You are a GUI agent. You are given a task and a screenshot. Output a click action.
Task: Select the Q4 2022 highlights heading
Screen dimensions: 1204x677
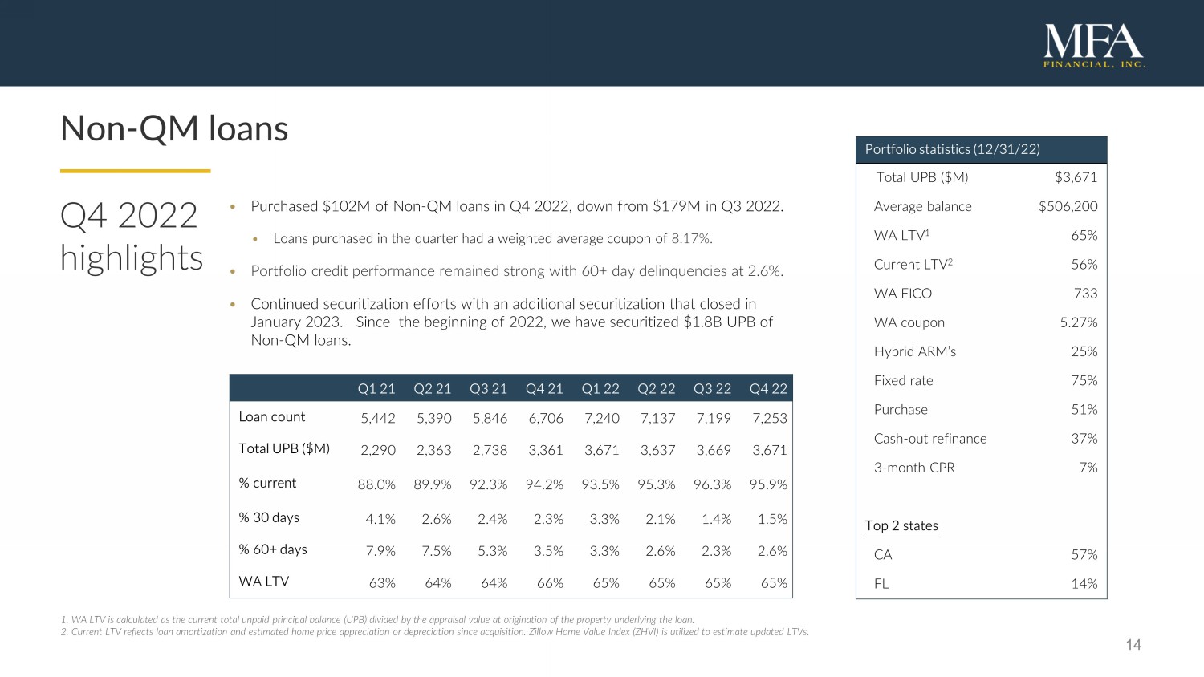click(x=131, y=237)
